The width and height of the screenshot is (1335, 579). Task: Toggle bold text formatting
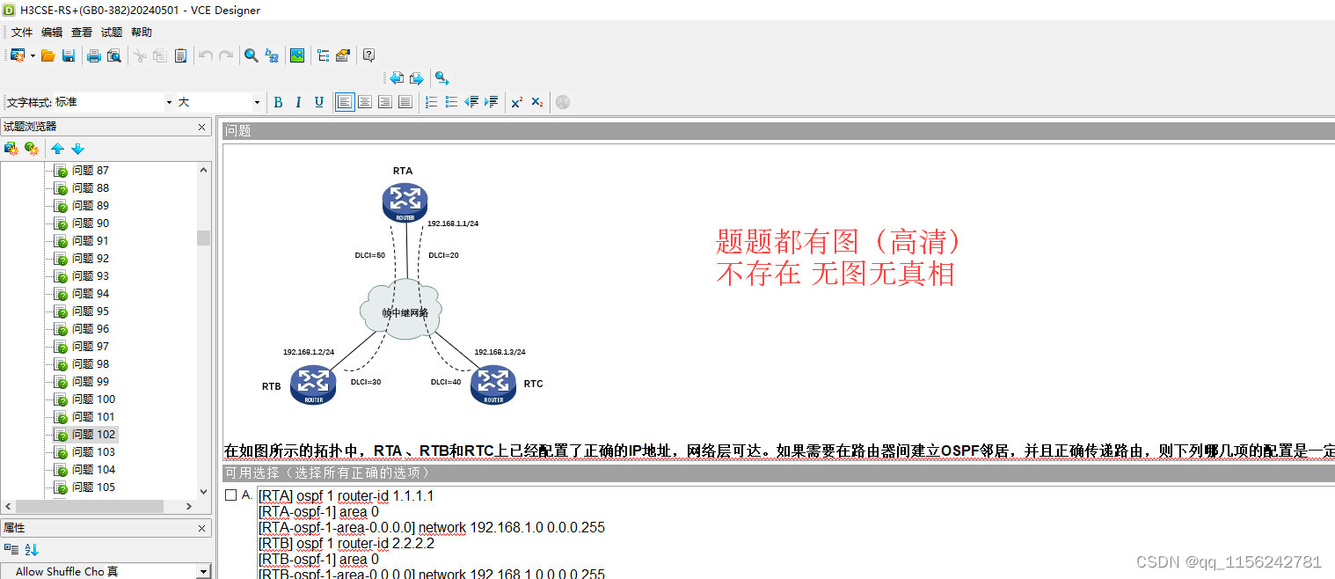[278, 101]
